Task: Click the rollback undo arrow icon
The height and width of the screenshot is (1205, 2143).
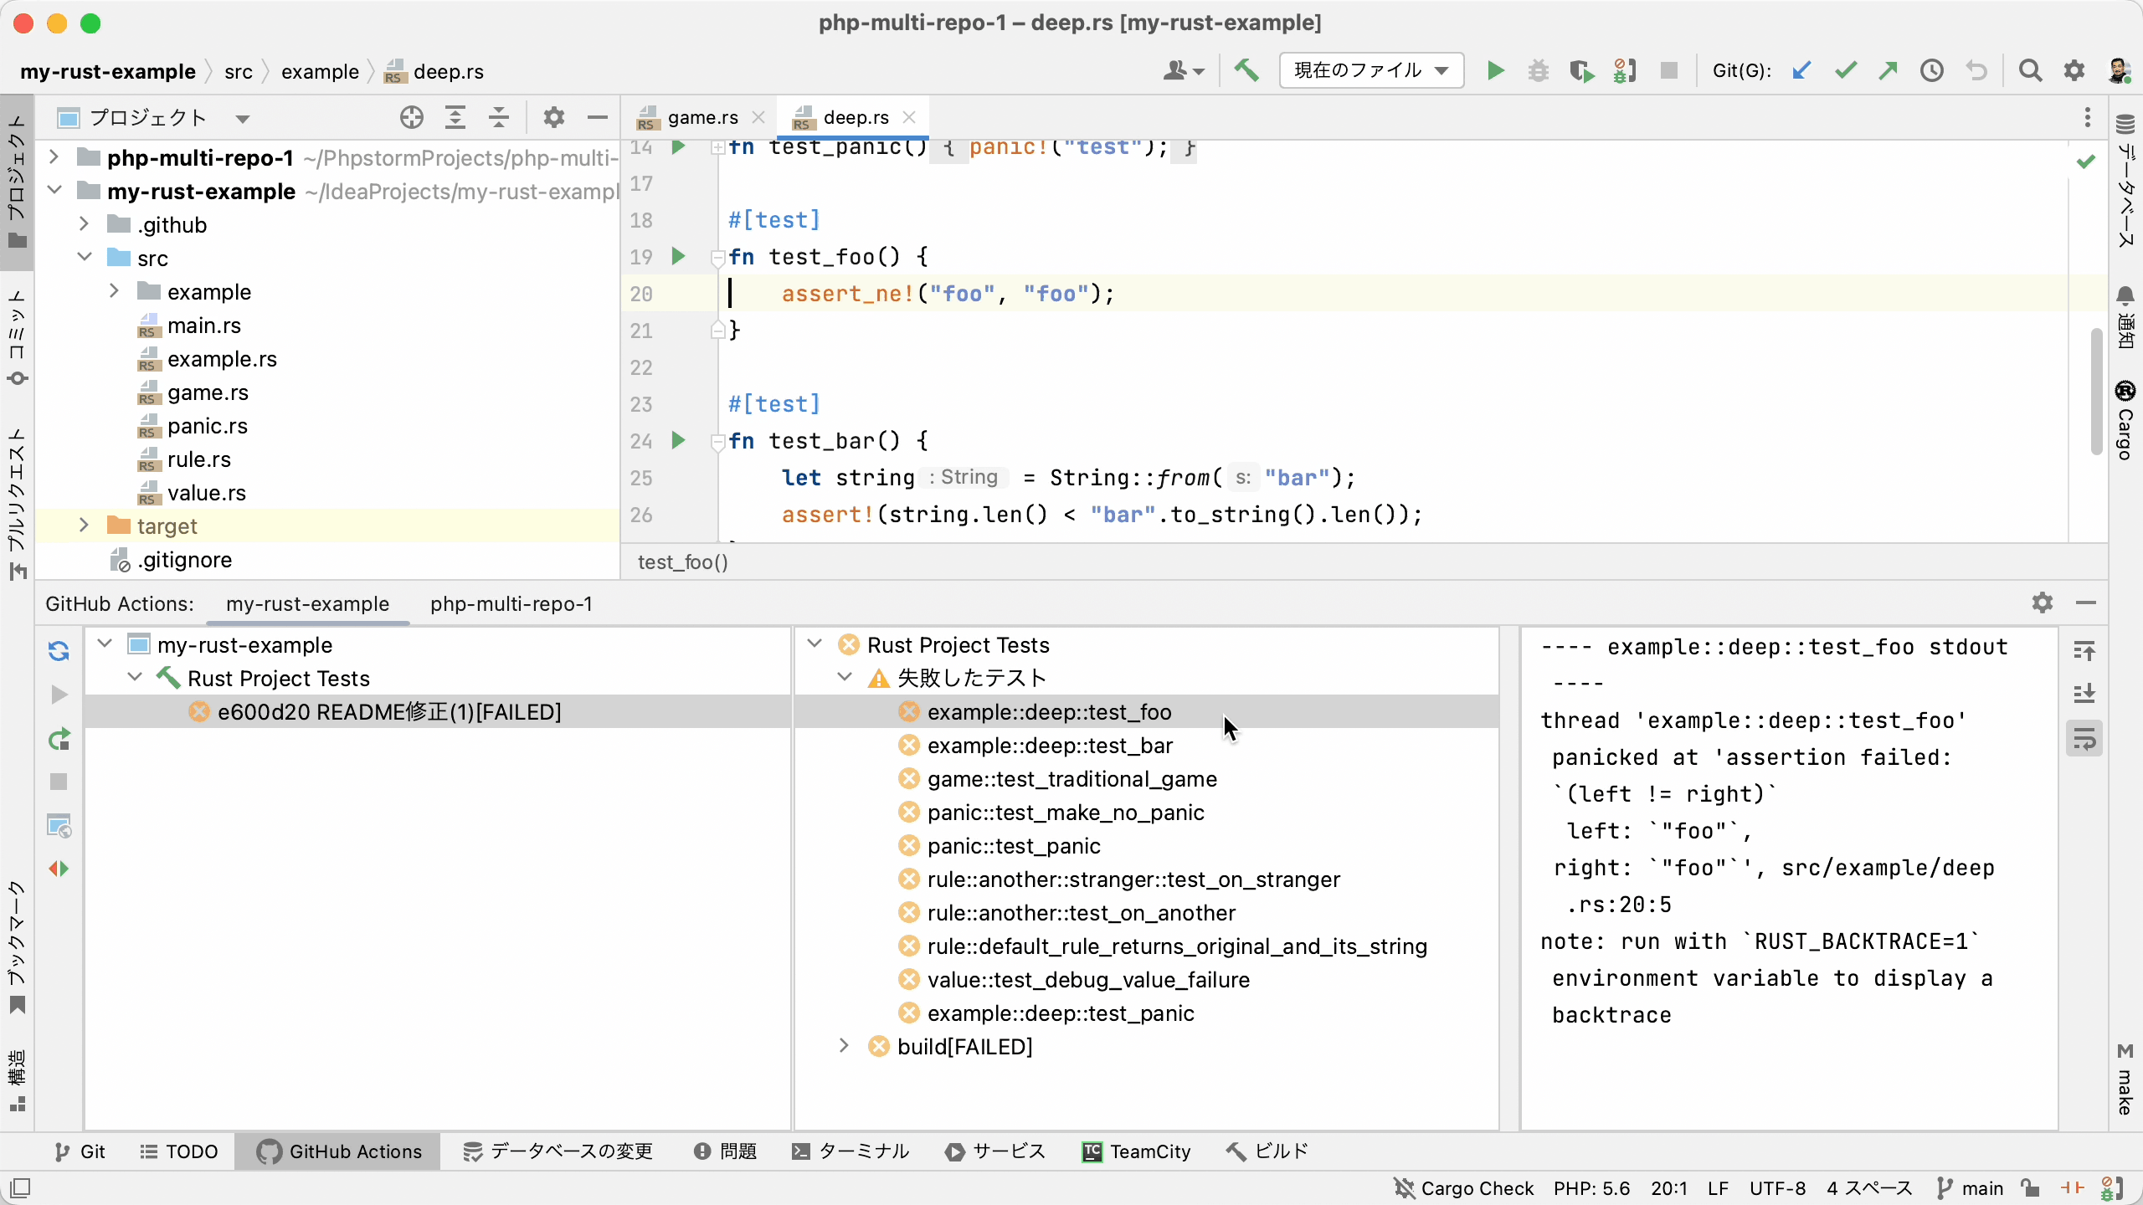Action: pyautogui.click(x=1976, y=71)
